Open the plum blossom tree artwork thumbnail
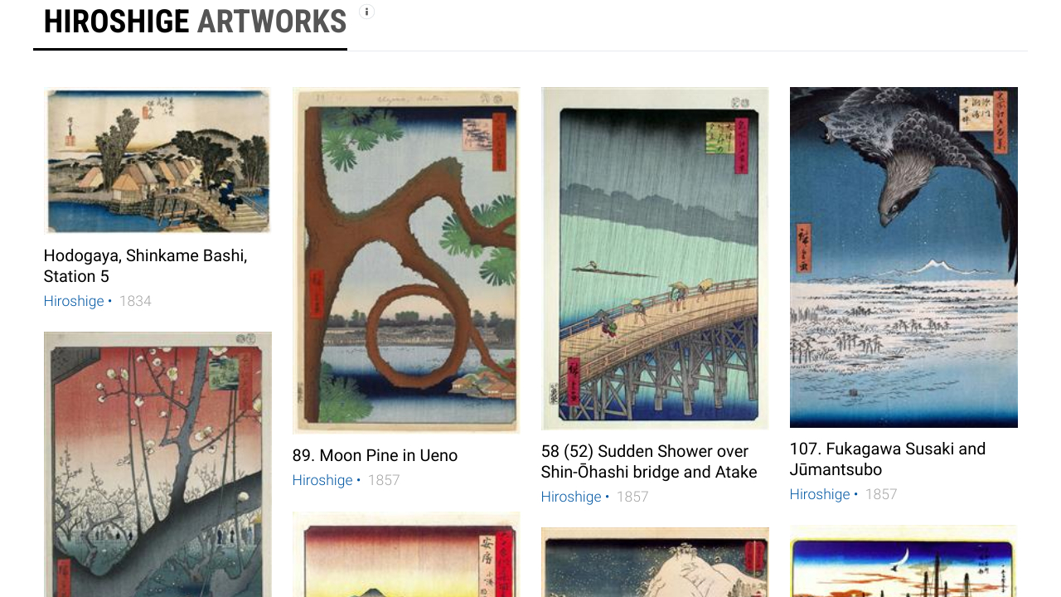This screenshot has height=597, width=1061. point(157,464)
